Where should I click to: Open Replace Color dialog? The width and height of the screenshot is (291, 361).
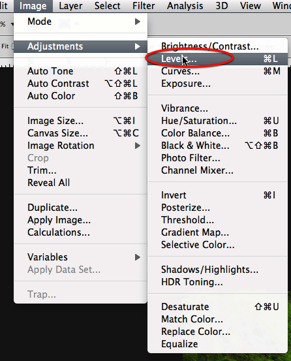click(217, 332)
